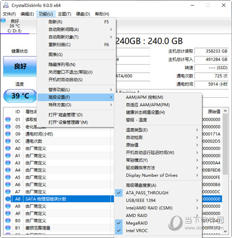Click status orb for attribute AF row
Image resolution: width=232 pixels, height=238 pixels.
point(8,213)
